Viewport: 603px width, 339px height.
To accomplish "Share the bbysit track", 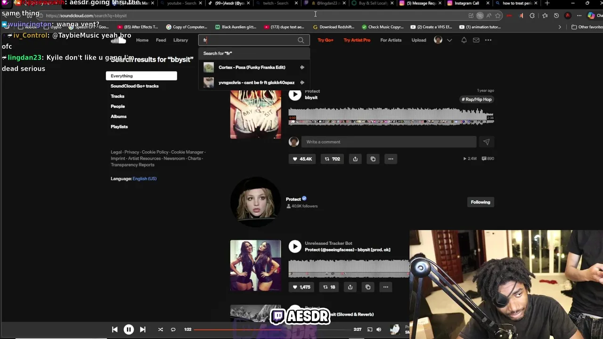I will click(355, 159).
